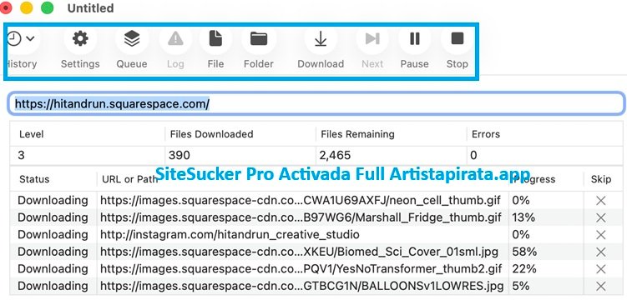Viewport: 627px width, 300px height.
Task: Click the 13% progress value
Action: [523, 217]
